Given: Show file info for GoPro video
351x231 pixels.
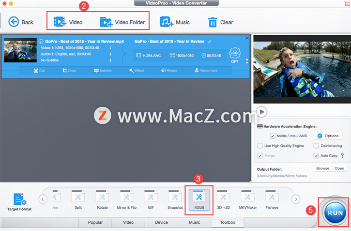Looking at the screenshot, I should 41,42.
